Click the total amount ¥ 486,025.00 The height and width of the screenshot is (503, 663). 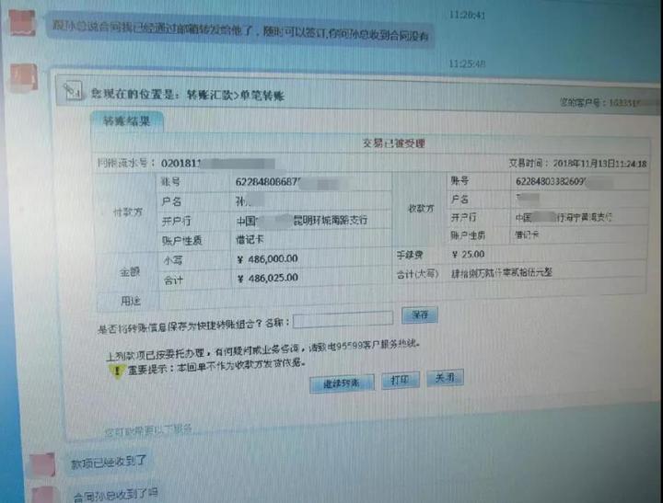click(268, 279)
